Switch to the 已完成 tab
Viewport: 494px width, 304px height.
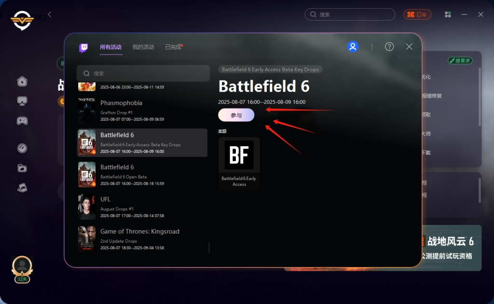pos(173,47)
